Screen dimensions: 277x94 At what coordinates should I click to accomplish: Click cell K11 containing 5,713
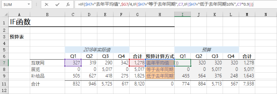[x=215, y=84]
